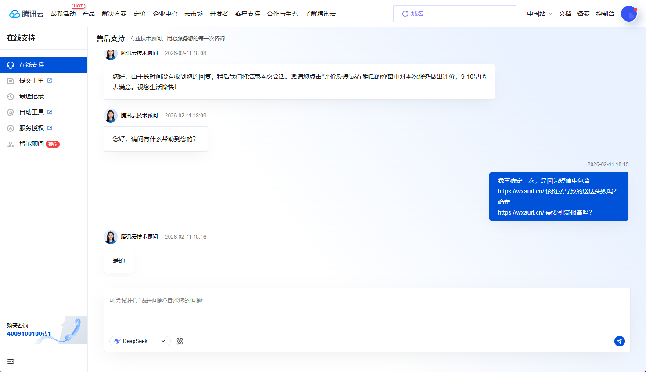This screenshot has width=646, height=372.
Task: Open the headset icon for 在线支持
Action: [x=11, y=65]
